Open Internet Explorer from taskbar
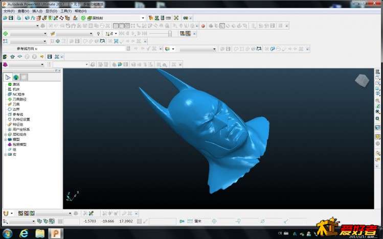Screen dimensions: 383x239 pyautogui.click(x=24, y=233)
